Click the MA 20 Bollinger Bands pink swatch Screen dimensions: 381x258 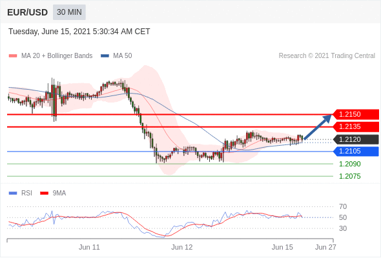[13, 56]
